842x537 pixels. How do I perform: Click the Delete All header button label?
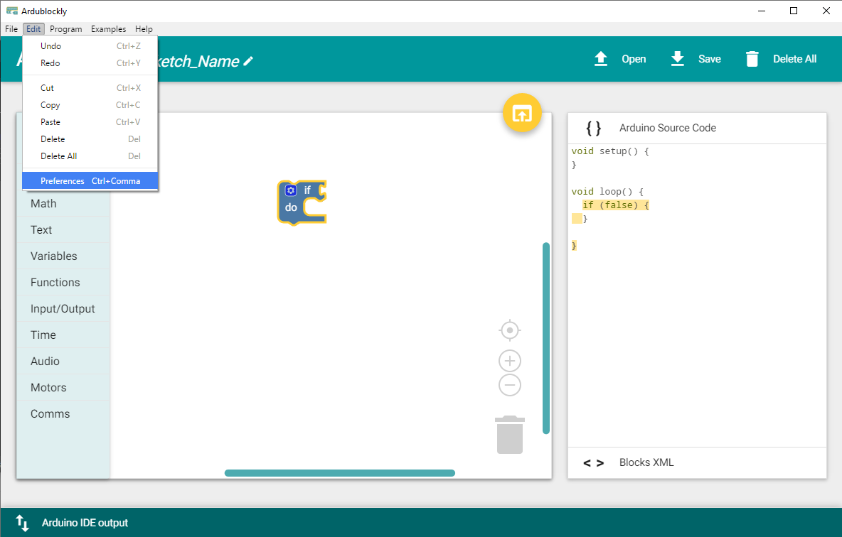[x=795, y=59]
